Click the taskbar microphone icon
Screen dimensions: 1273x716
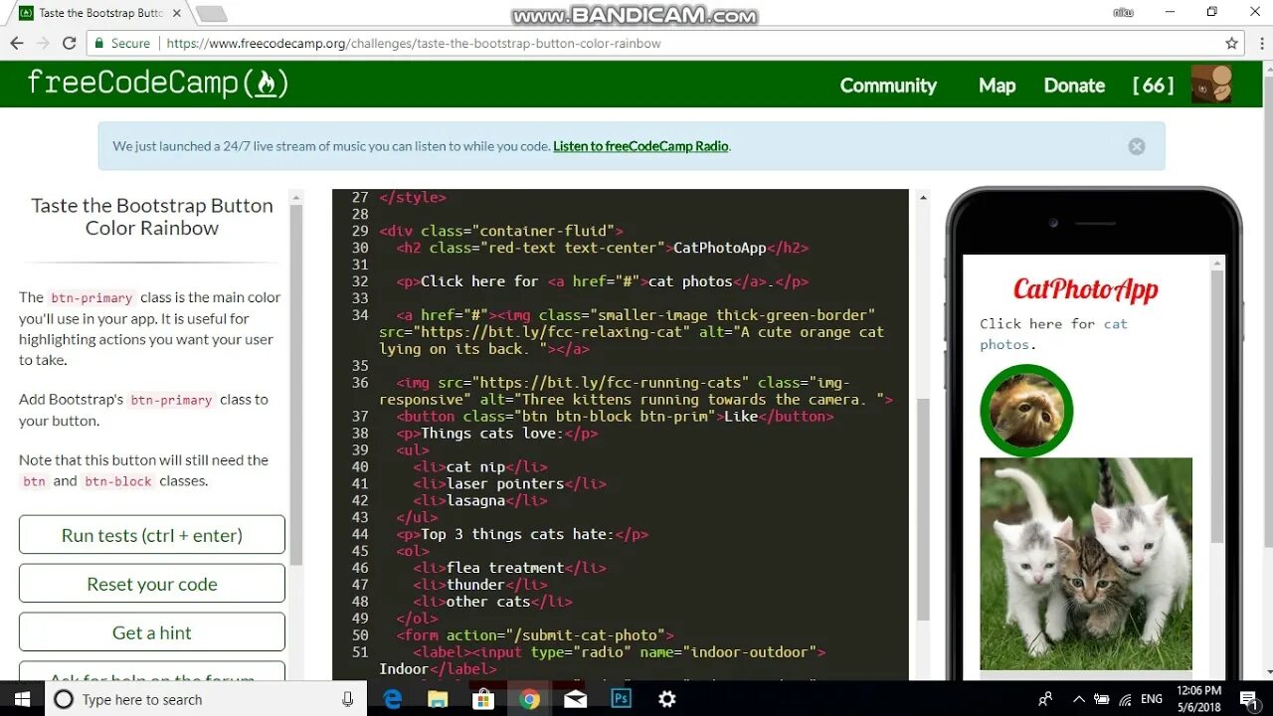click(x=347, y=699)
